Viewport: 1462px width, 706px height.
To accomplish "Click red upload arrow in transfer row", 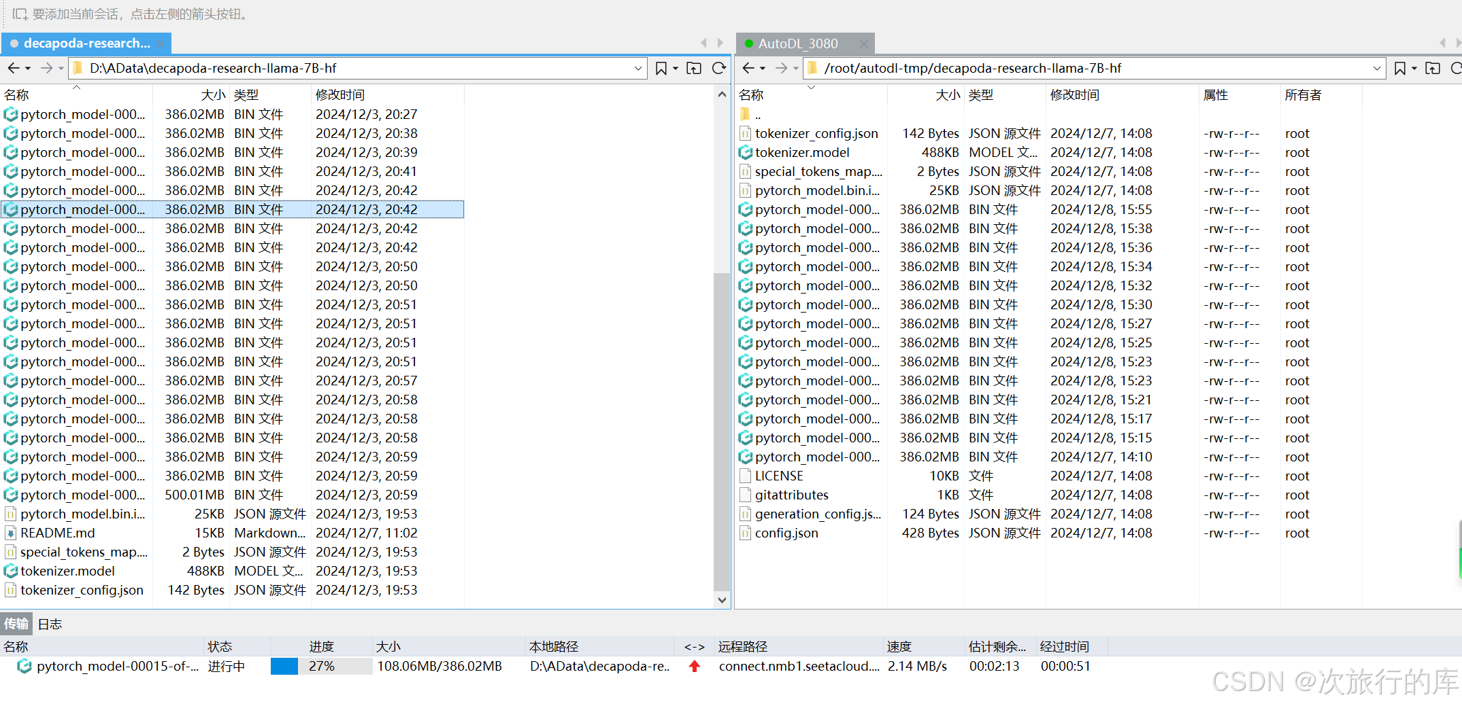I will point(695,667).
